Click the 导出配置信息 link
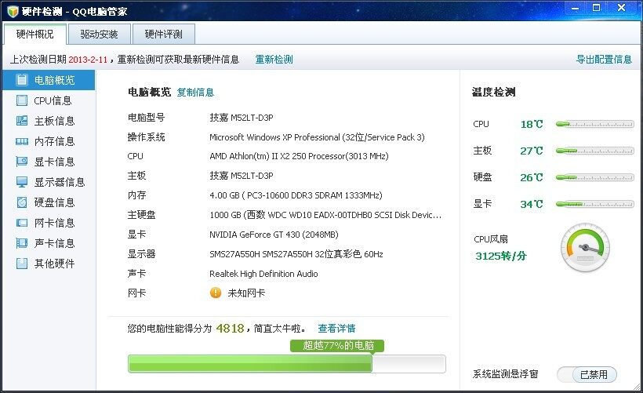This screenshot has width=643, height=393. tap(604, 60)
